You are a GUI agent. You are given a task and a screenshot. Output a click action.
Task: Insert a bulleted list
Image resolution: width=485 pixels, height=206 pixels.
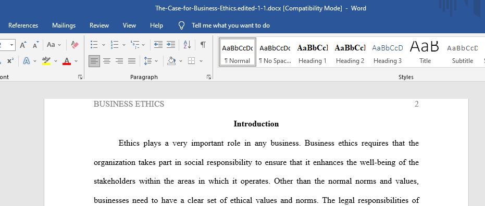(x=94, y=45)
